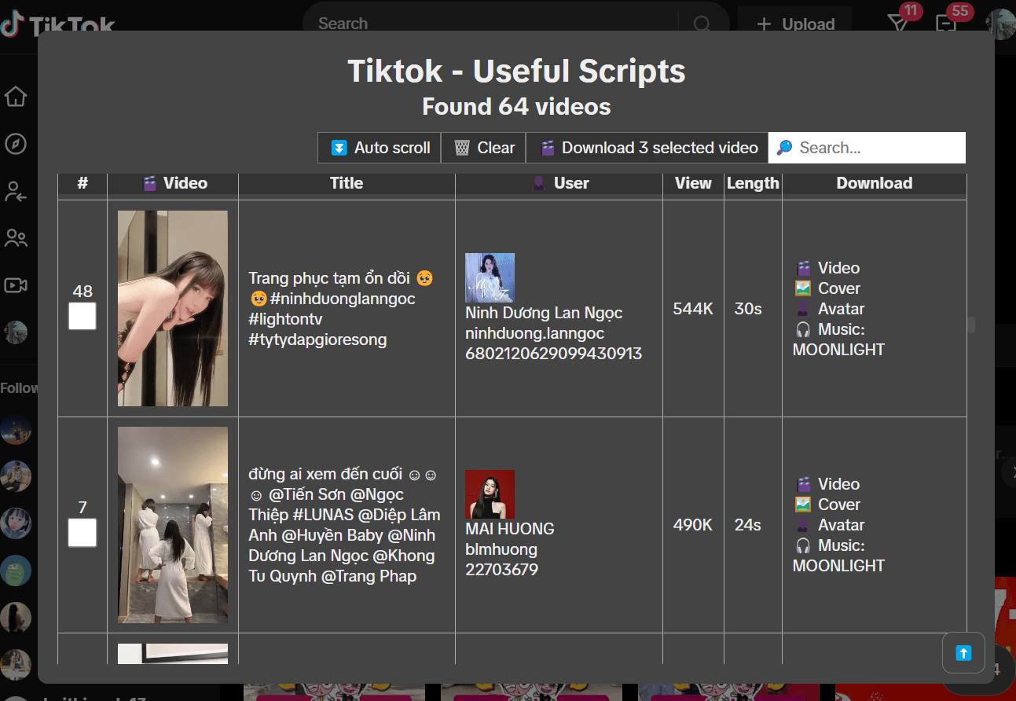Download Avatar link for MAI HUONG row

(831, 525)
